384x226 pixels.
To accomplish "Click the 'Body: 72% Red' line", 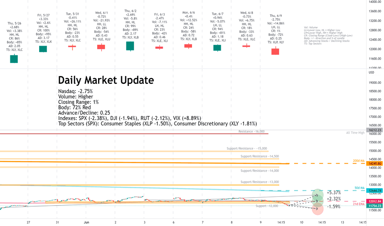I will coord(75,107).
